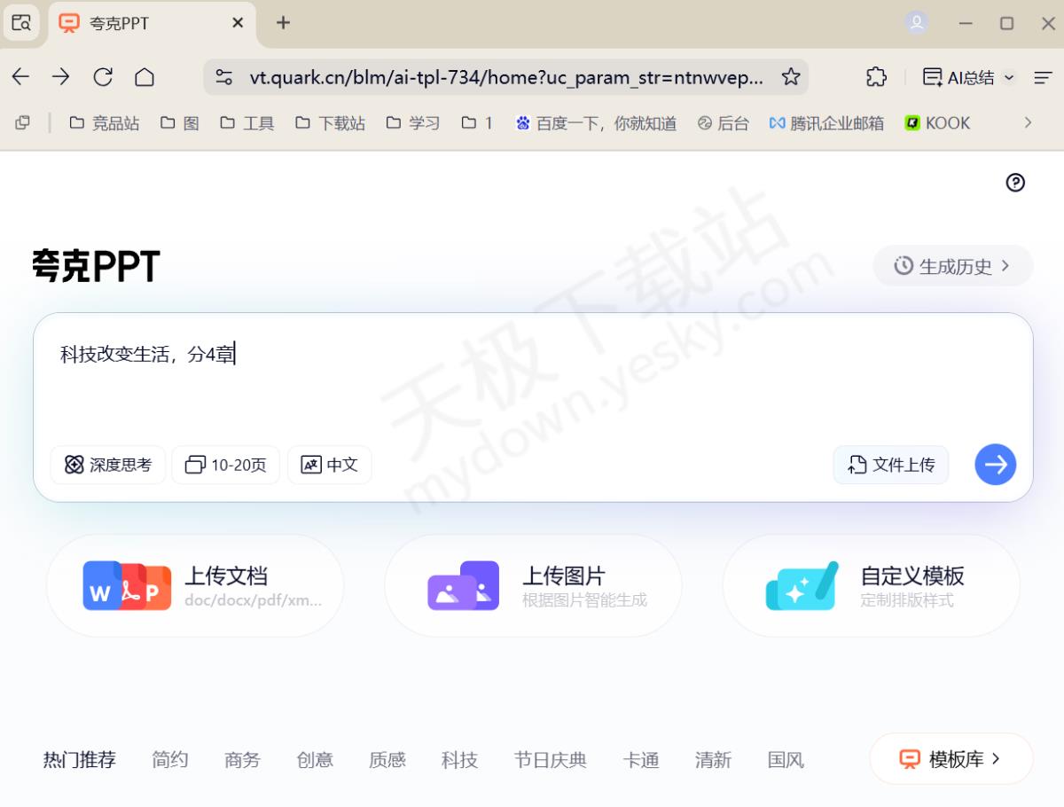The image size is (1064, 807).
Task: Open 生成历史 generation history
Action: coord(952,266)
